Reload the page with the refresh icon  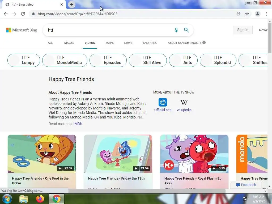(23, 14)
